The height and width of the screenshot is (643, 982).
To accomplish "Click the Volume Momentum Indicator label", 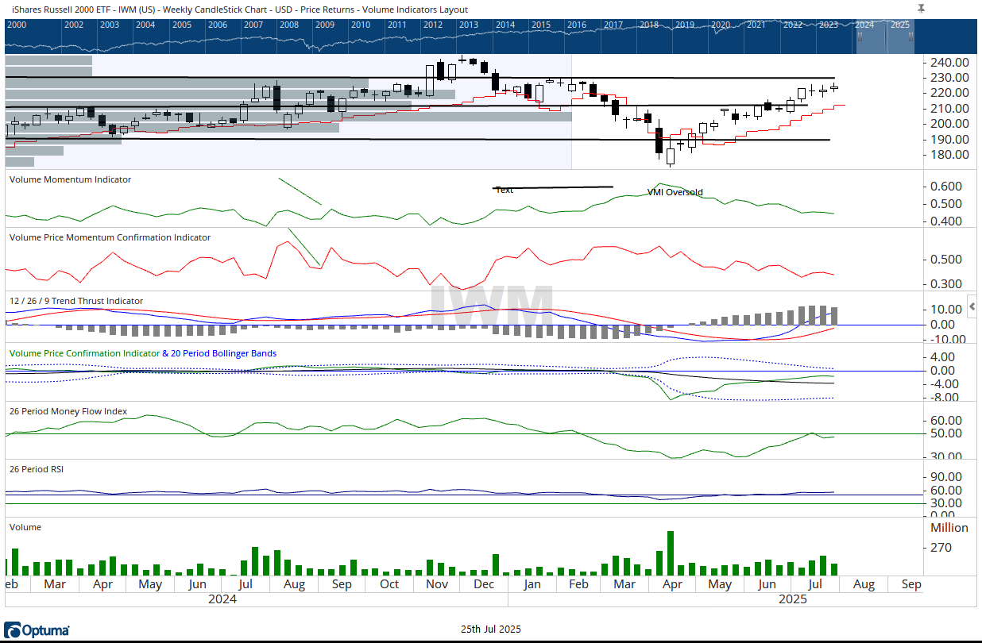I will [70, 179].
